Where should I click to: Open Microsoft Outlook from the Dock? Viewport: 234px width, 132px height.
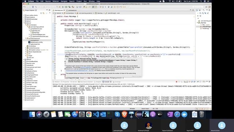(x=103, y=114)
